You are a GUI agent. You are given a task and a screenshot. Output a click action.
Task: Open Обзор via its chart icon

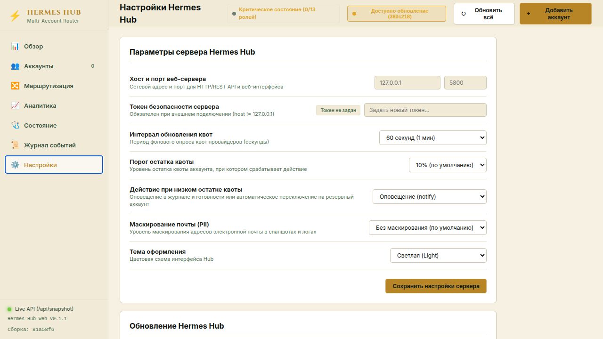pos(15,46)
